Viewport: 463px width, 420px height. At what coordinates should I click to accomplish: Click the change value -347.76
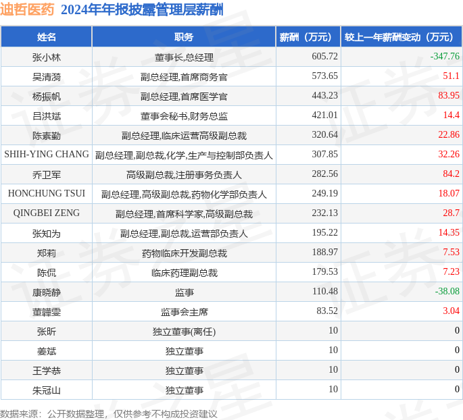(x=445, y=56)
